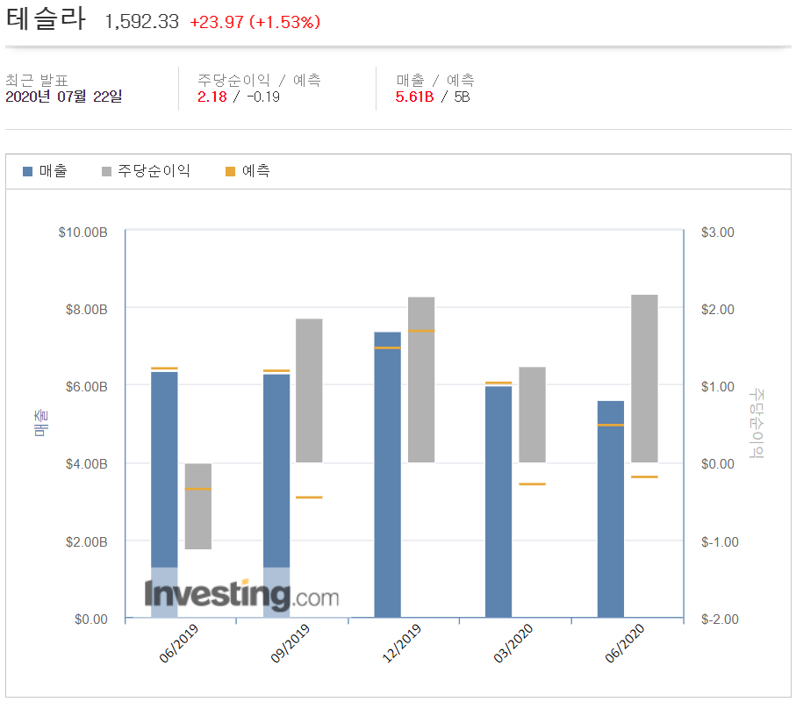Click the 최근 발표 heading

coord(37,80)
